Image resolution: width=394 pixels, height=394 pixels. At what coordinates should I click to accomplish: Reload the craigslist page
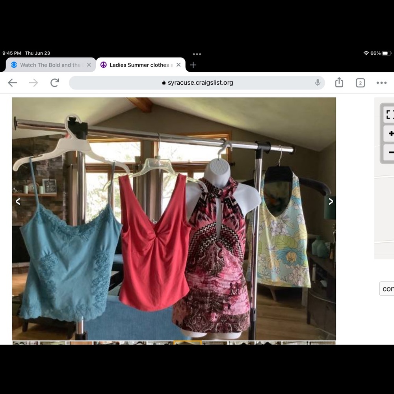point(55,83)
